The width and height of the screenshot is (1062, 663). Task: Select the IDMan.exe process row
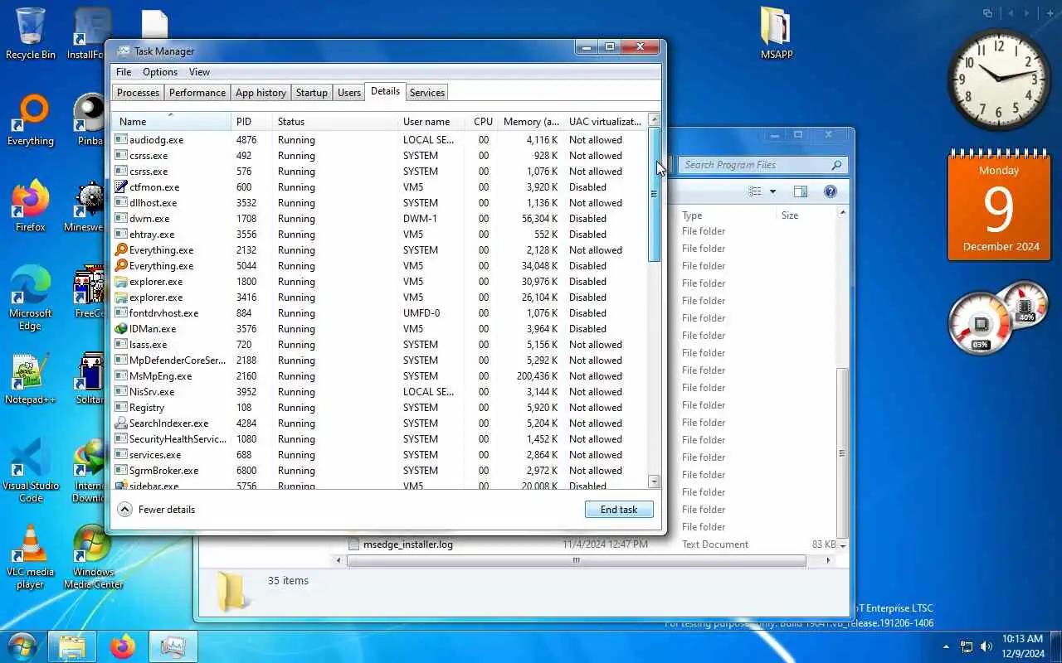click(x=380, y=329)
